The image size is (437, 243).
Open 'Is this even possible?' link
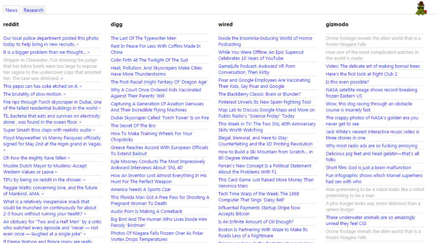(347, 82)
